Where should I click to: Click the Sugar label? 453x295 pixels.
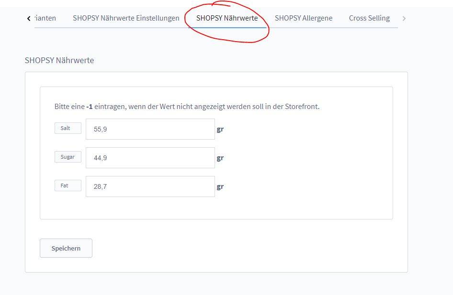click(68, 157)
